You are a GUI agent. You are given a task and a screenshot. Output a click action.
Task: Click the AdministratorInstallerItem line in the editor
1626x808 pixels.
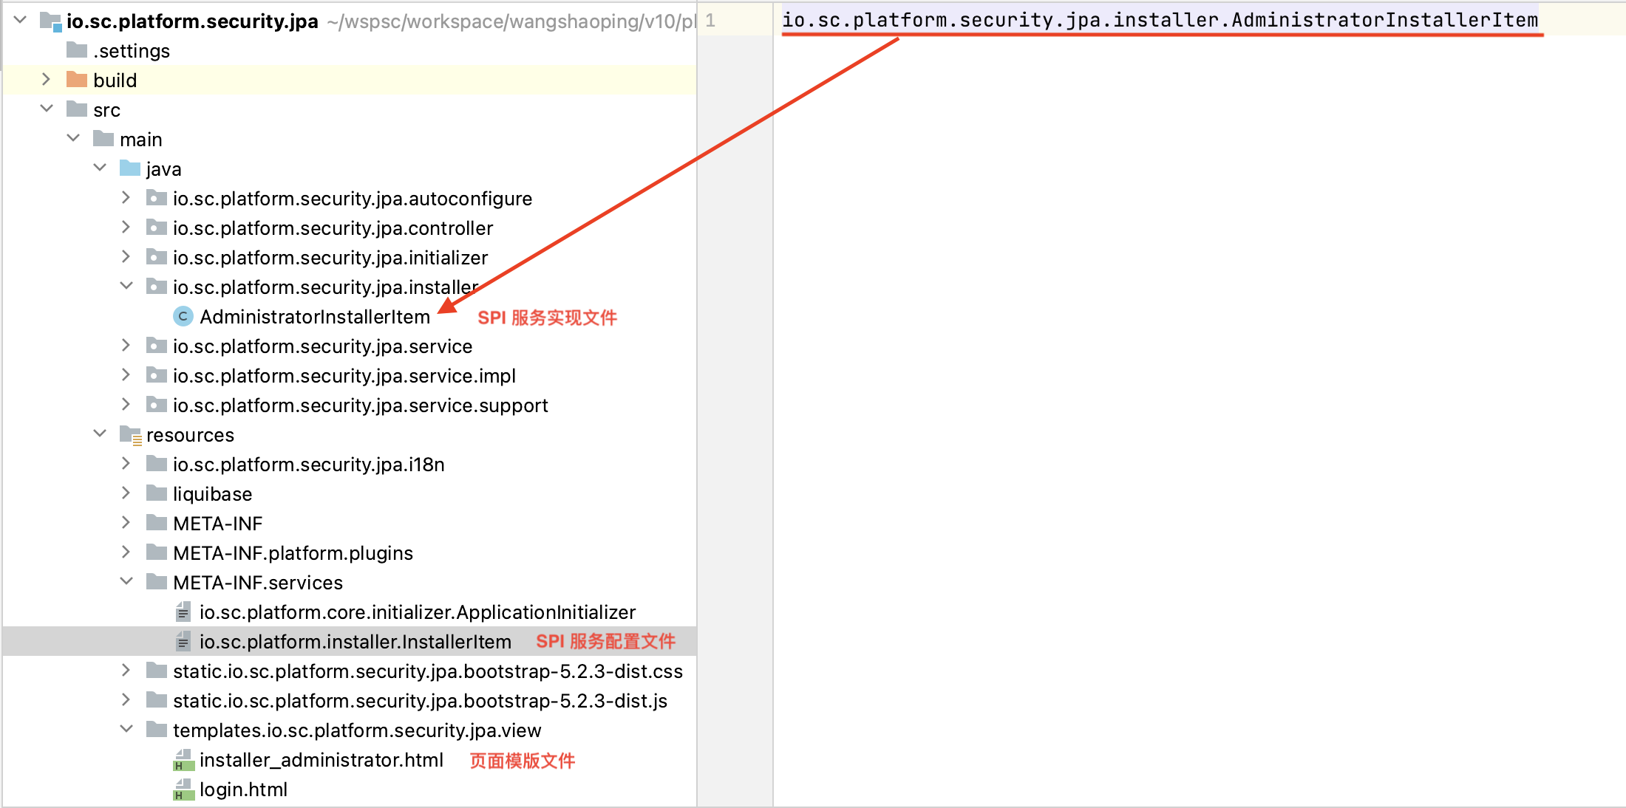[1159, 20]
